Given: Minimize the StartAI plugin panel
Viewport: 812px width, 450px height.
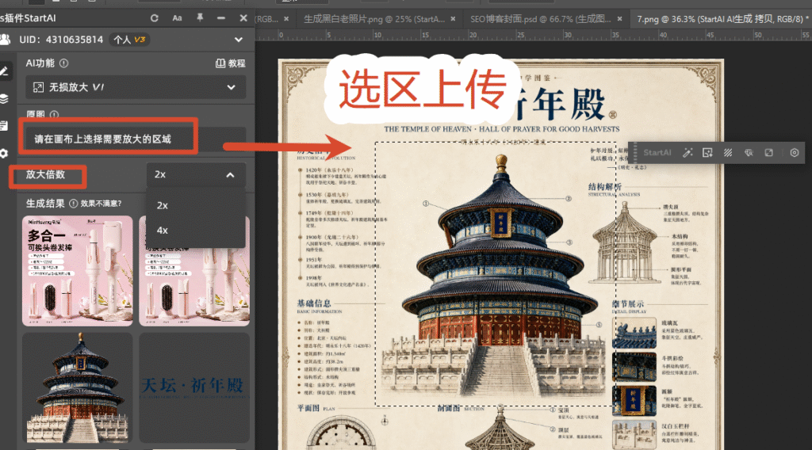Looking at the screenshot, I should (x=221, y=18).
